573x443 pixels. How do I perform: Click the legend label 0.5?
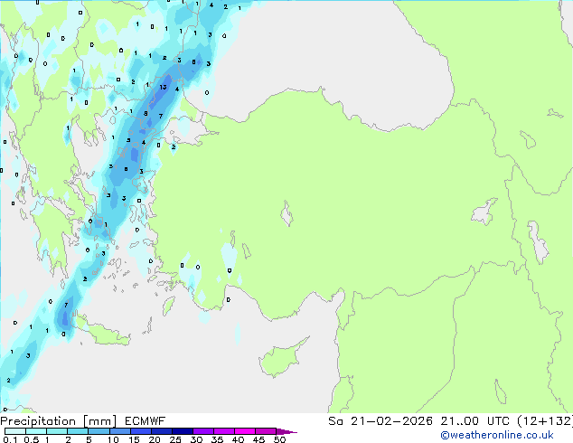(x=31, y=439)
